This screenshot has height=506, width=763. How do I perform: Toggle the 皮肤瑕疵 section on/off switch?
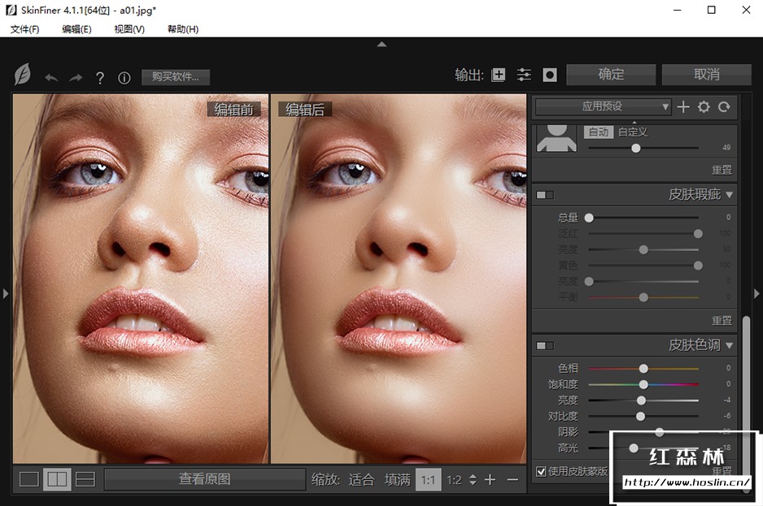[x=544, y=195]
